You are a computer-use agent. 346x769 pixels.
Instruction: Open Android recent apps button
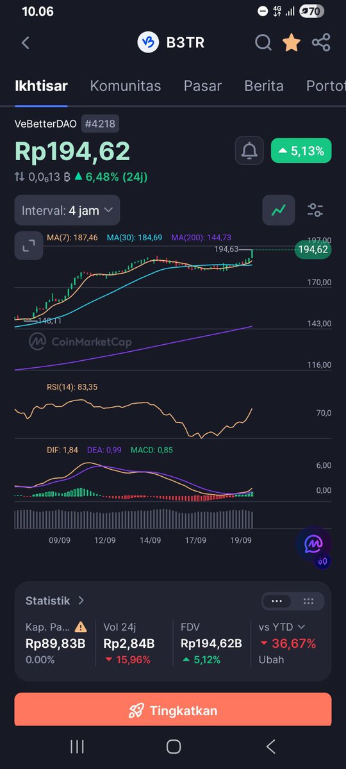[77, 747]
